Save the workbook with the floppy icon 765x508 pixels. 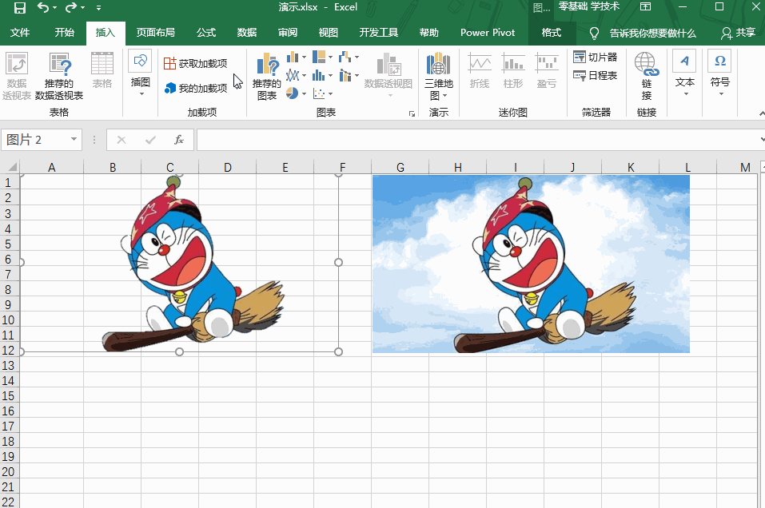(20, 8)
